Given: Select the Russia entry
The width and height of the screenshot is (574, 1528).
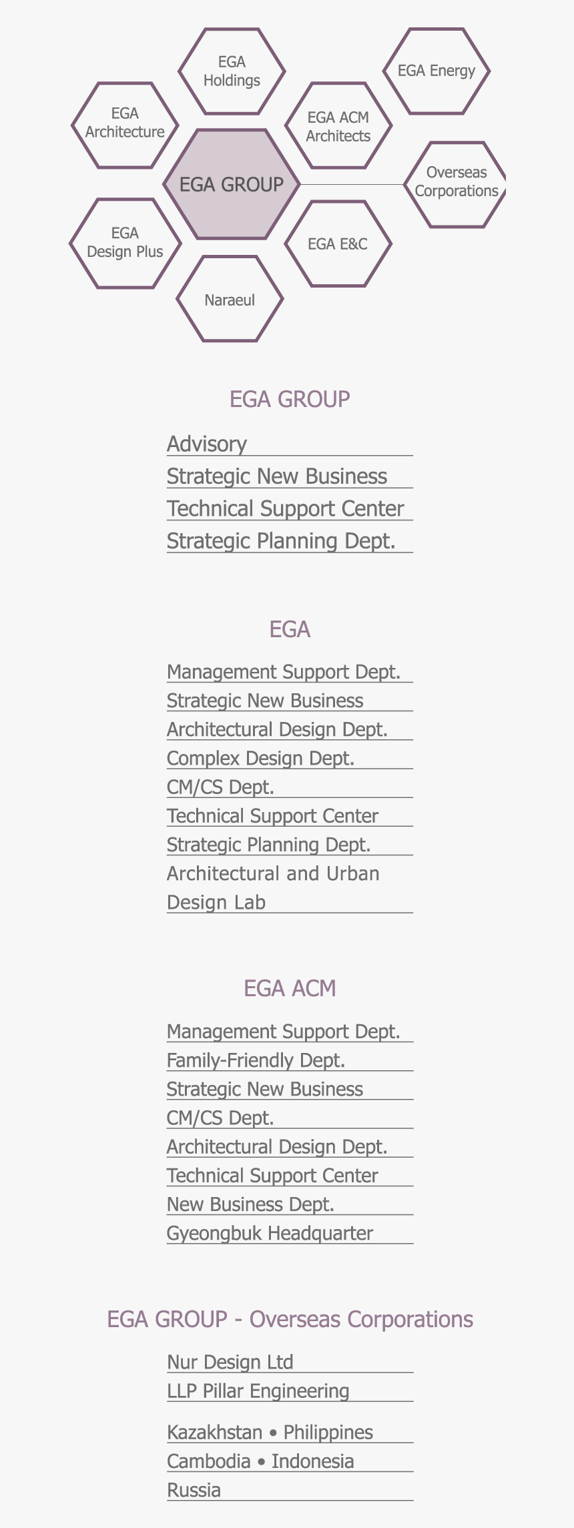Looking at the screenshot, I should click(194, 1490).
